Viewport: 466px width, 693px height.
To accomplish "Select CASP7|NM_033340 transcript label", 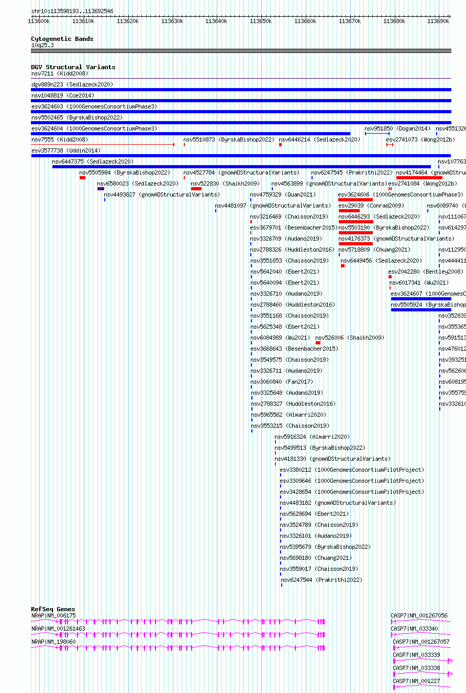I will click(415, 629).
